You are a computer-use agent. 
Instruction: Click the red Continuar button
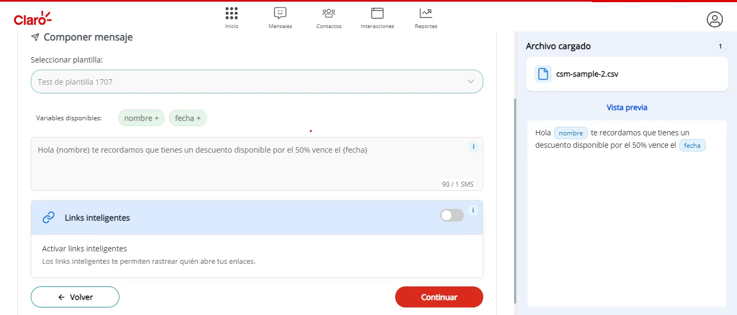coord(439,297)
